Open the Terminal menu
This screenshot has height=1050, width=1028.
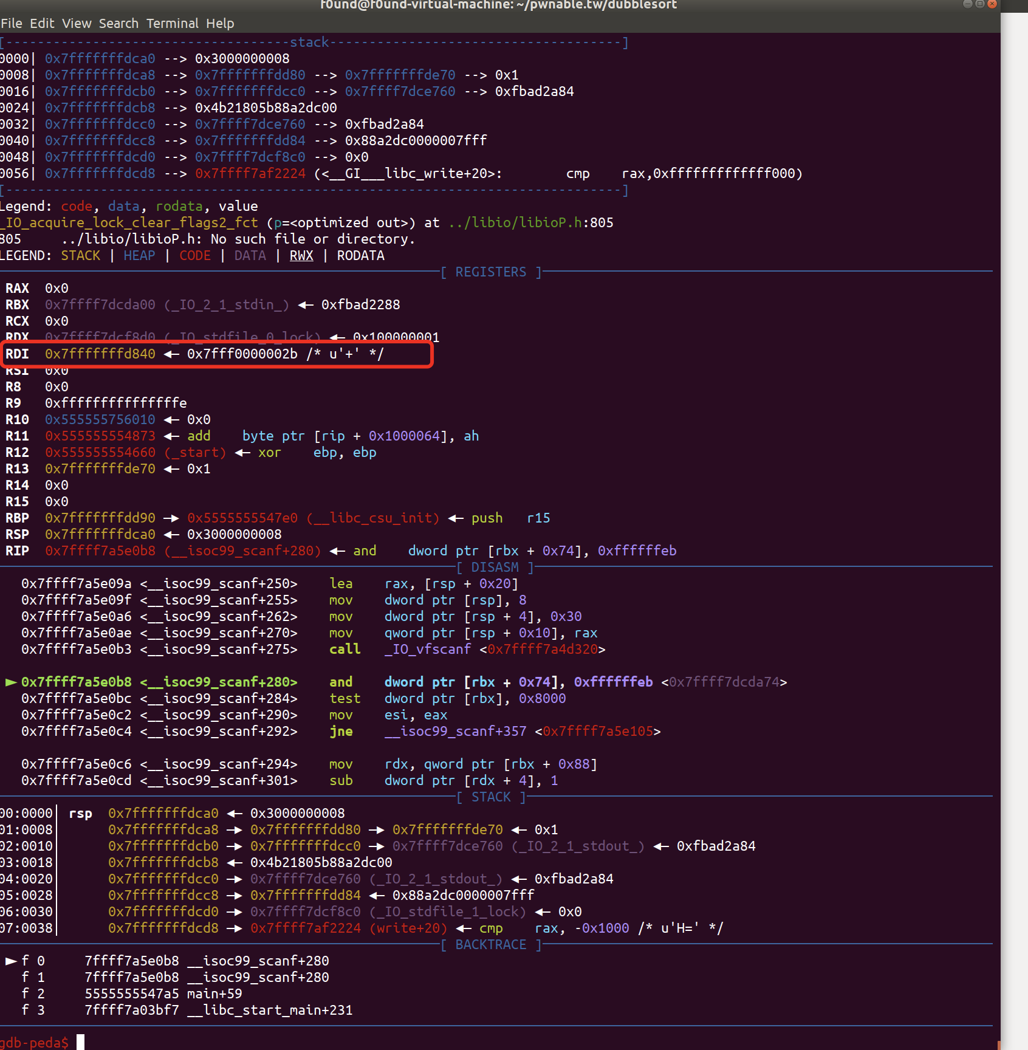172,23
